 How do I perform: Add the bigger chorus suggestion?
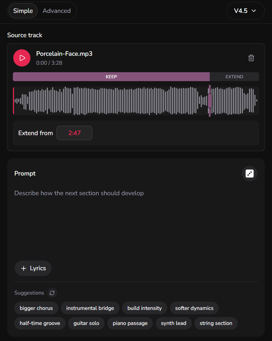[36, 308]
